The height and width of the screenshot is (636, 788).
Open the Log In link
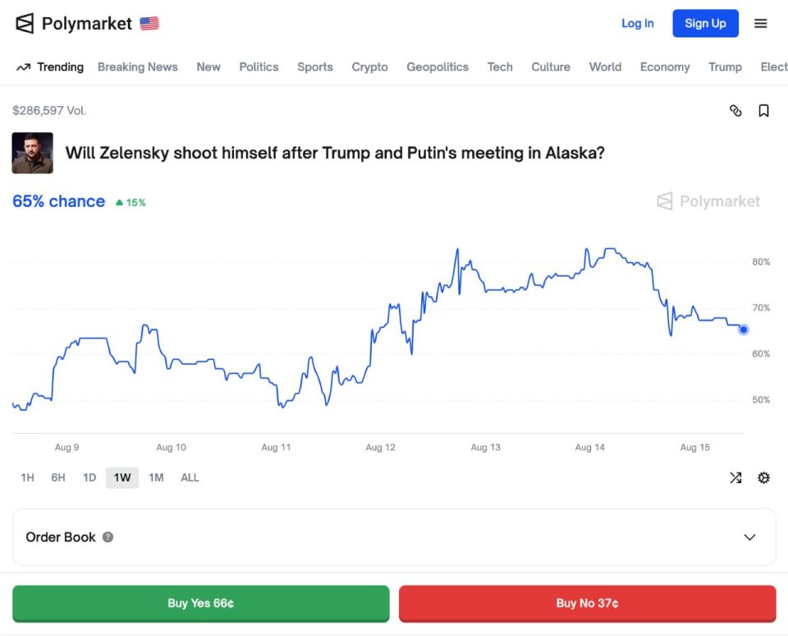(638, 23)
